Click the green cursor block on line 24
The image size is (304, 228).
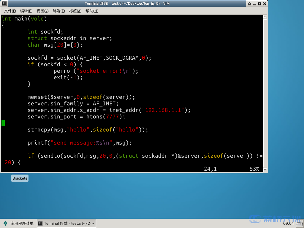click(3, 123)
